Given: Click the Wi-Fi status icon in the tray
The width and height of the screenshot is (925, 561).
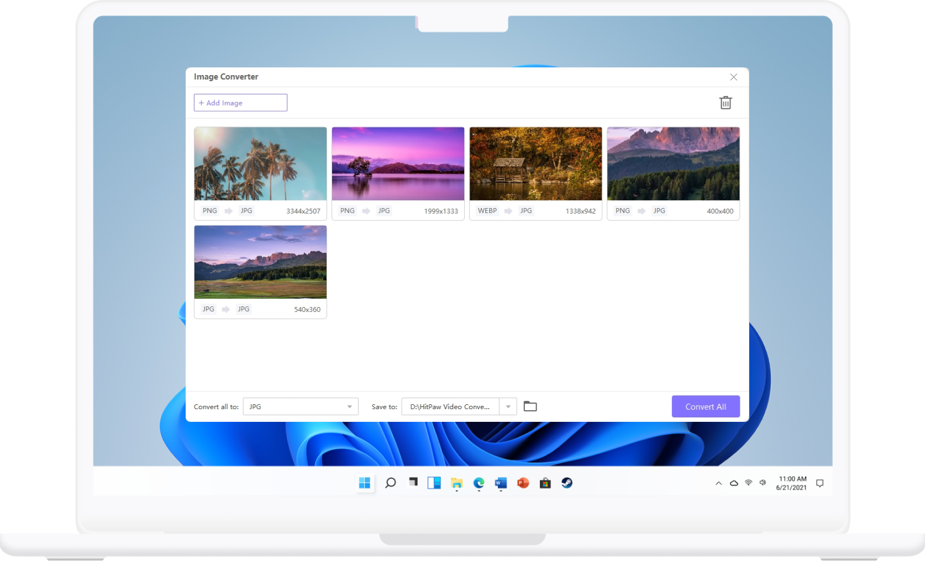Looking at the screenshot, I should [748, 483].
